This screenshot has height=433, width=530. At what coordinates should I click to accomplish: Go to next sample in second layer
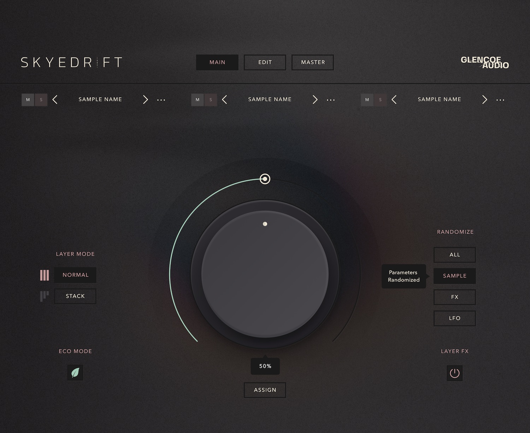tap(315, 100)
